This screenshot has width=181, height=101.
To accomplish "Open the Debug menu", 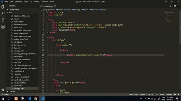I will click(x=37, y=2).
